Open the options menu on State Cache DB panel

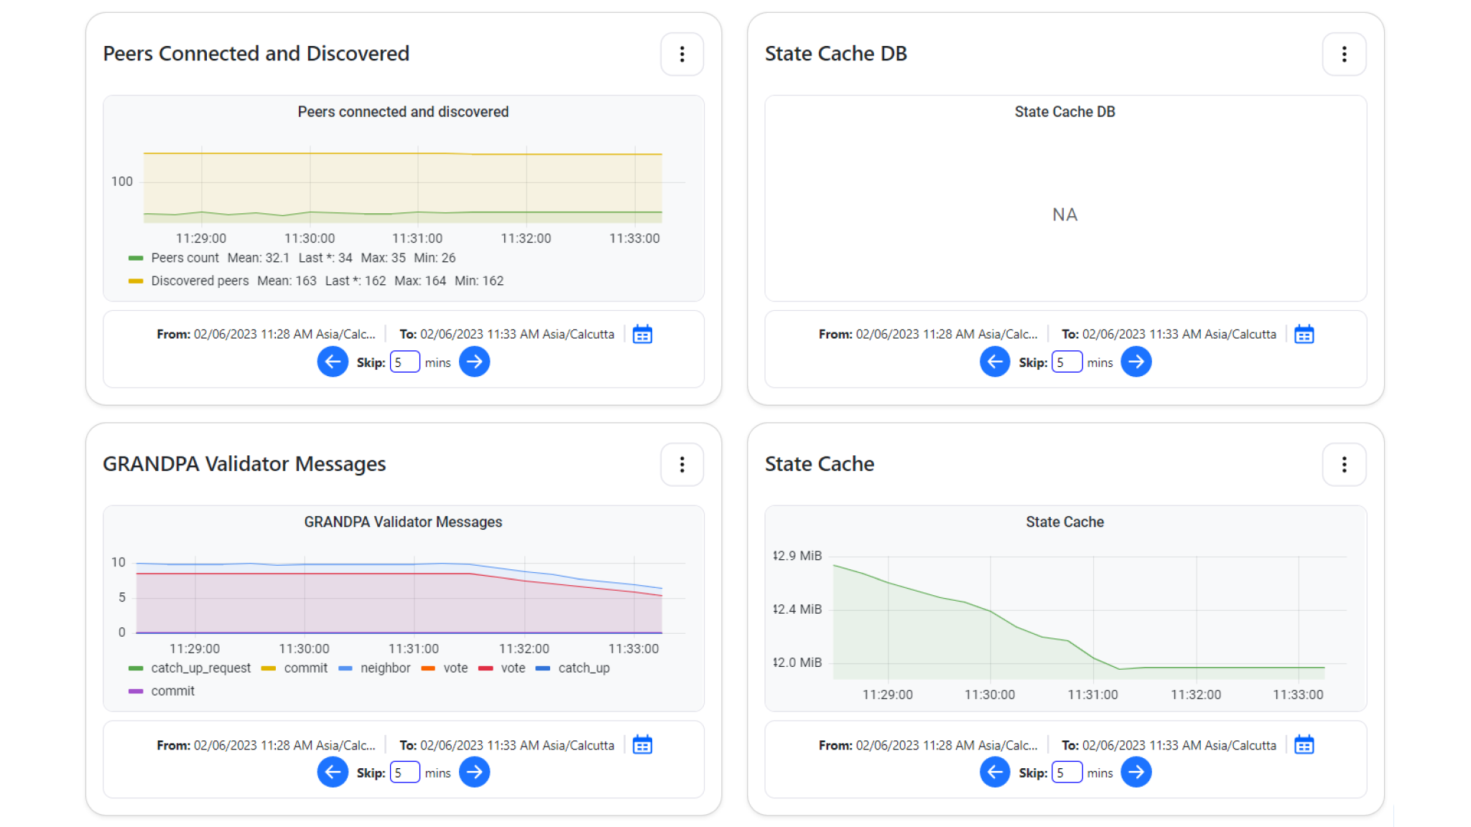coord(1343,54)
